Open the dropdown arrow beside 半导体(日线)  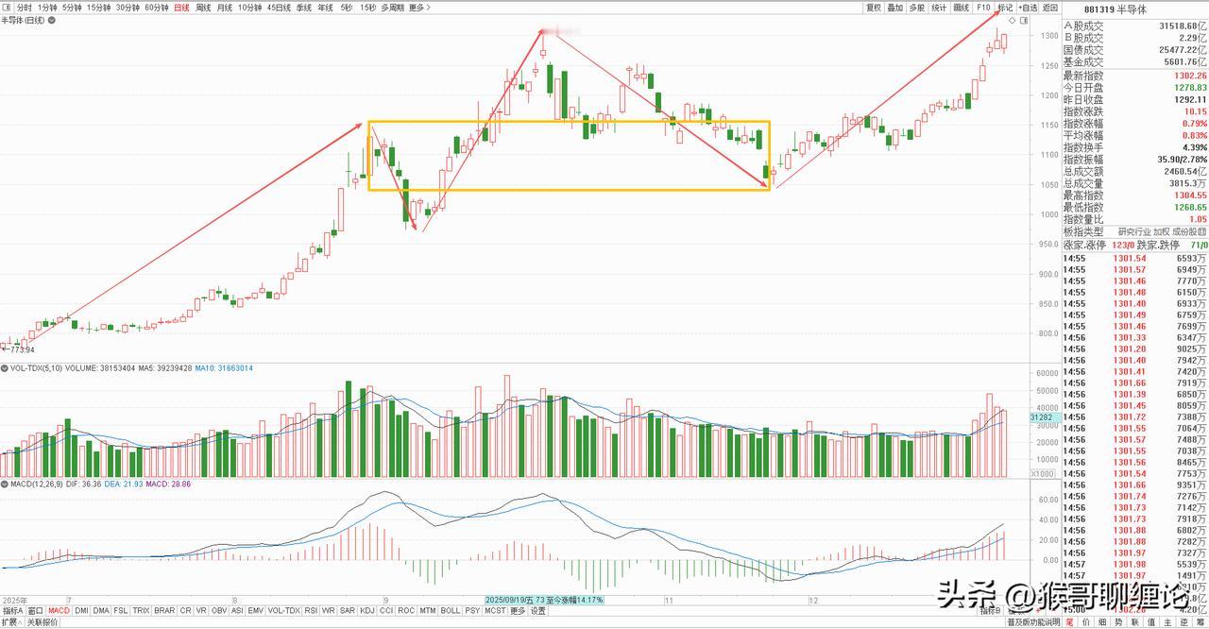[52, 20]
